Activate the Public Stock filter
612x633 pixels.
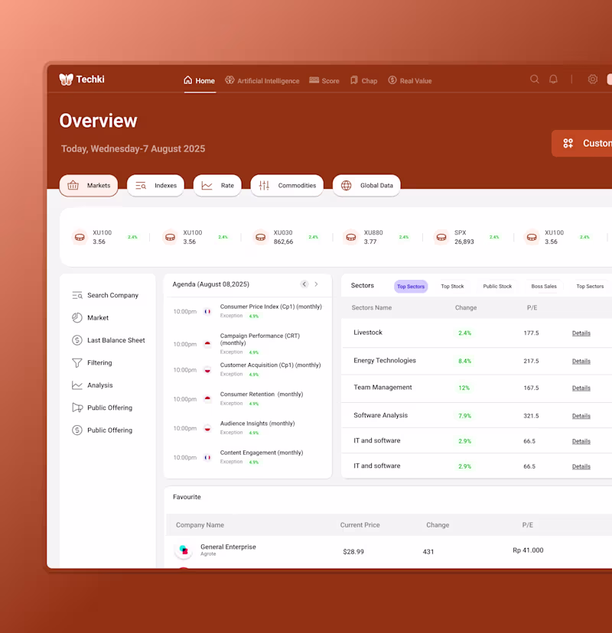coord(497,286)
